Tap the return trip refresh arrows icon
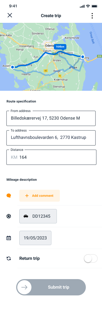The height and width of the screenshot is (309, 102). pos(9,258)
